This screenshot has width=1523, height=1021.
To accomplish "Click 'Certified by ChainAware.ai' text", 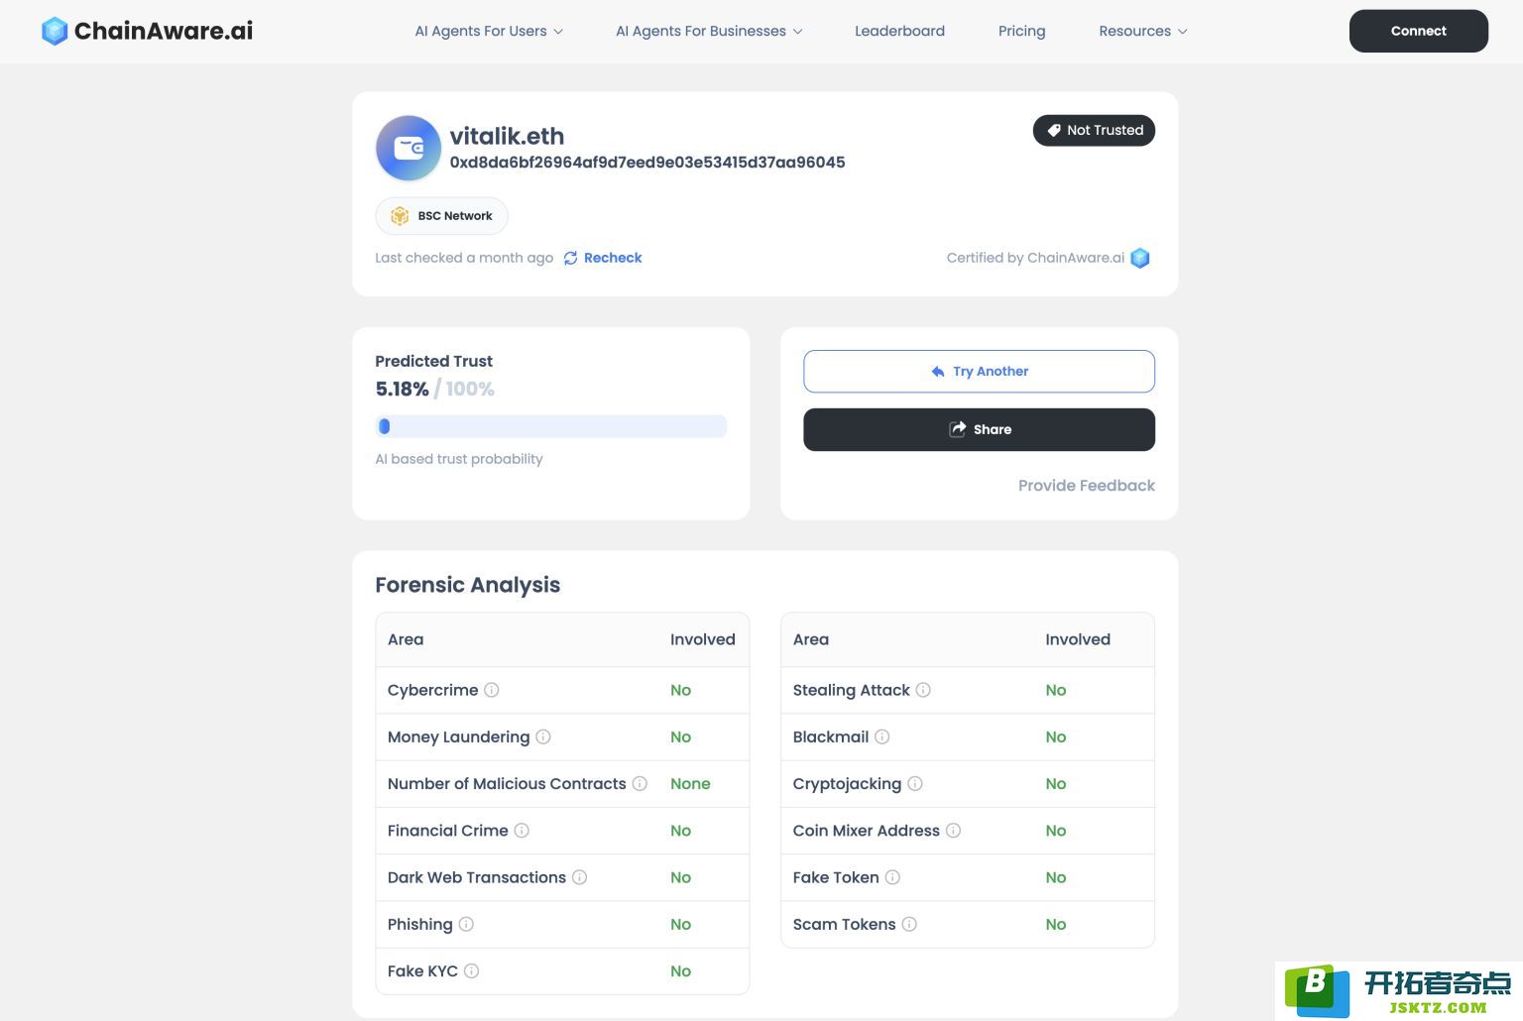I will [x=1035, y=258].
